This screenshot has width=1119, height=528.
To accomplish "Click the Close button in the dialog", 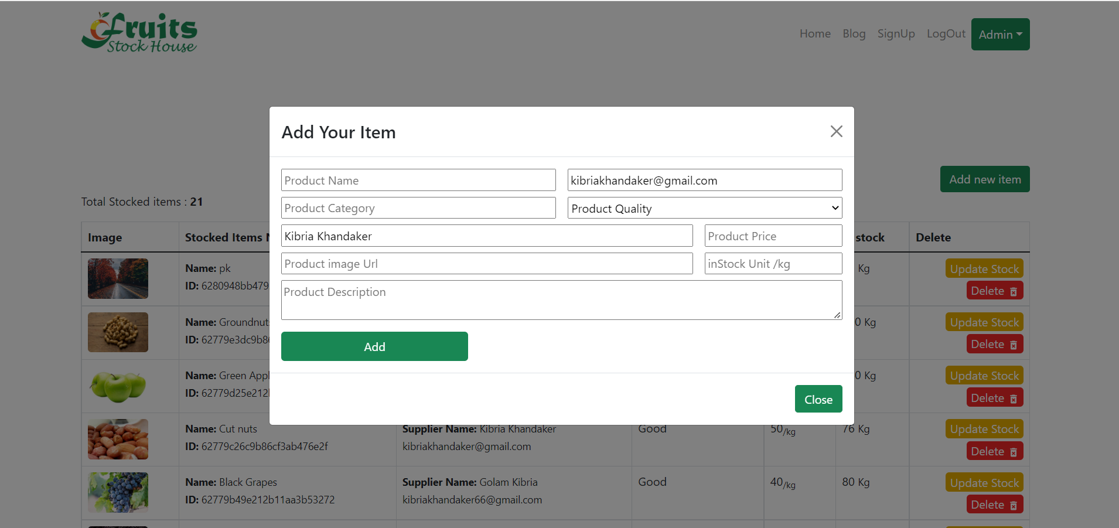I will point(818,399).
